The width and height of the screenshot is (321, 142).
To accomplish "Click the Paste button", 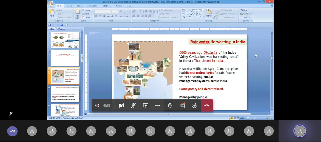I will [52, 13].
